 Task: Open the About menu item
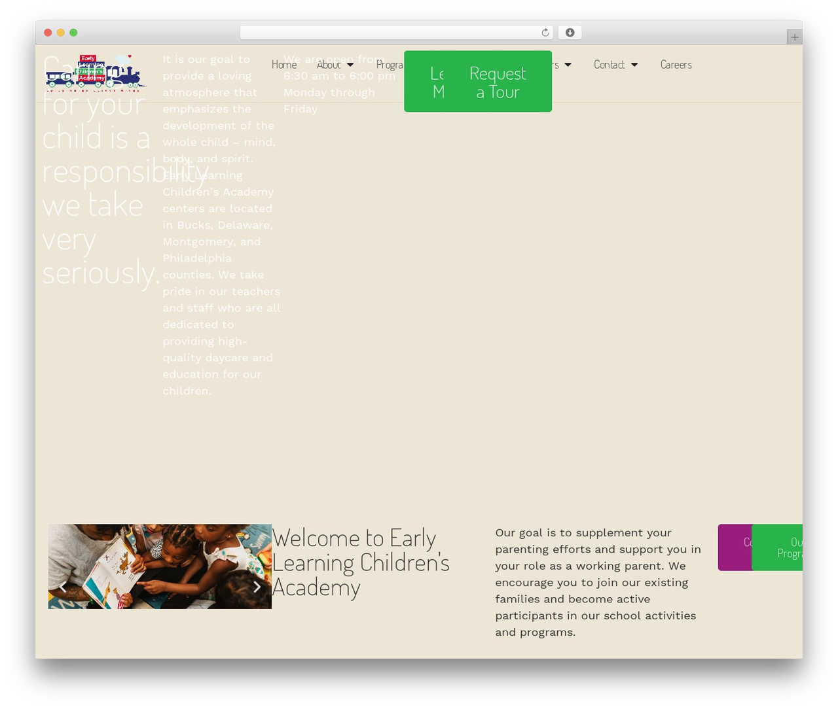[329, 65]
